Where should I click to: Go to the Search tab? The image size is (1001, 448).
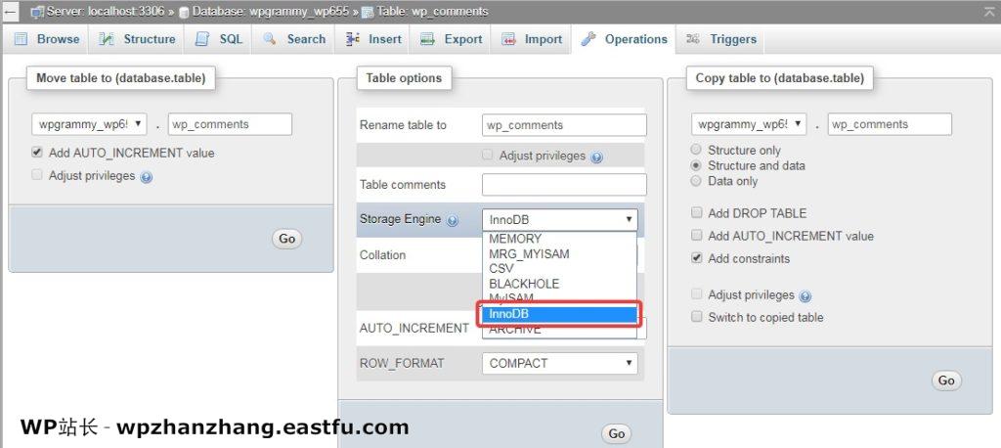point(294,39)
